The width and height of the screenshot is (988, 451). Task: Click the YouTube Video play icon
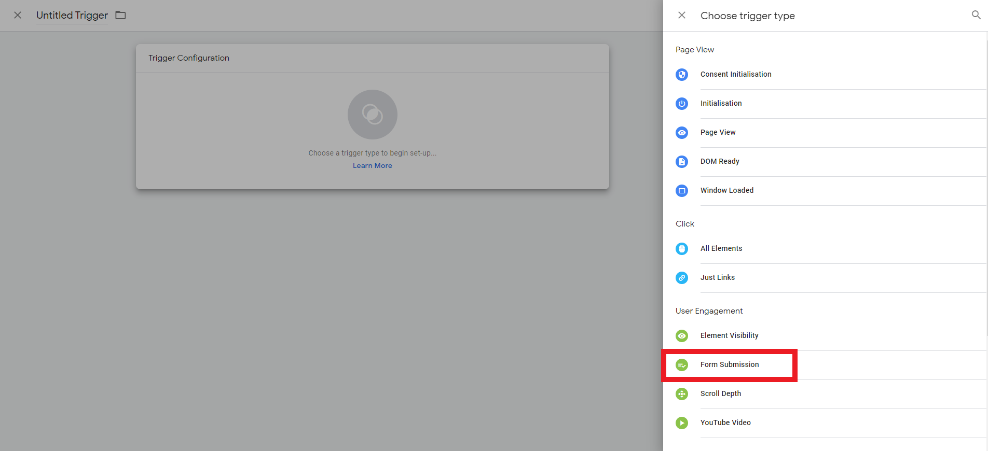[682, 423]
